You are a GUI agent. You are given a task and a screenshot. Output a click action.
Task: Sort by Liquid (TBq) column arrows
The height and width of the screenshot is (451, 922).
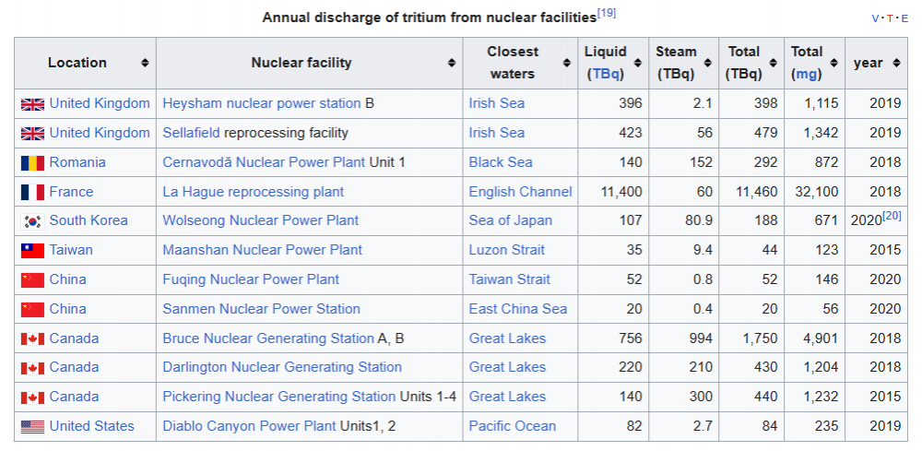coord(637,64)
